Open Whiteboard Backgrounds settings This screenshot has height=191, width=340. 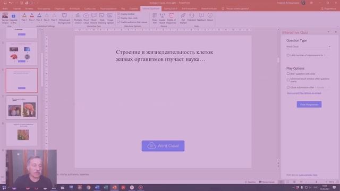click(x=64, y=18)
